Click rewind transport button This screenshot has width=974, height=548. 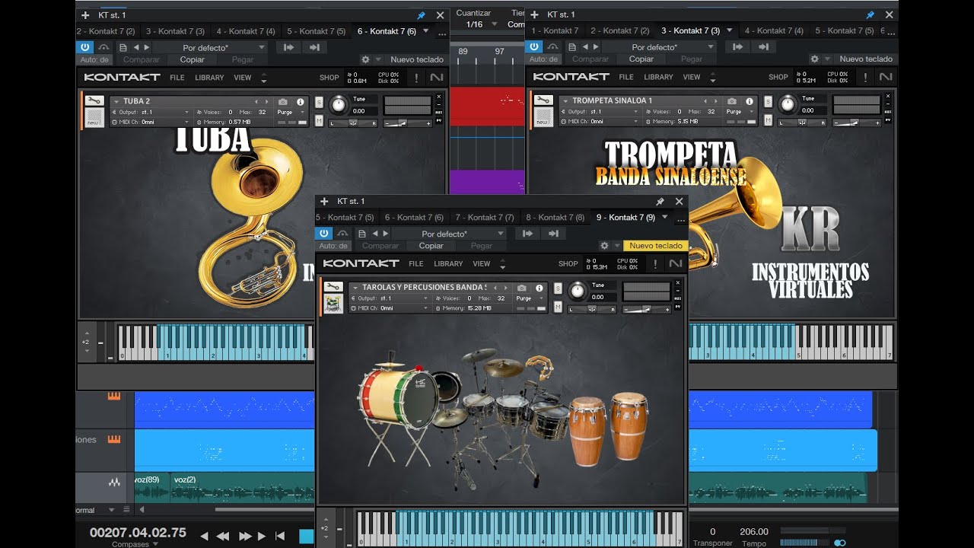point(222,536)
